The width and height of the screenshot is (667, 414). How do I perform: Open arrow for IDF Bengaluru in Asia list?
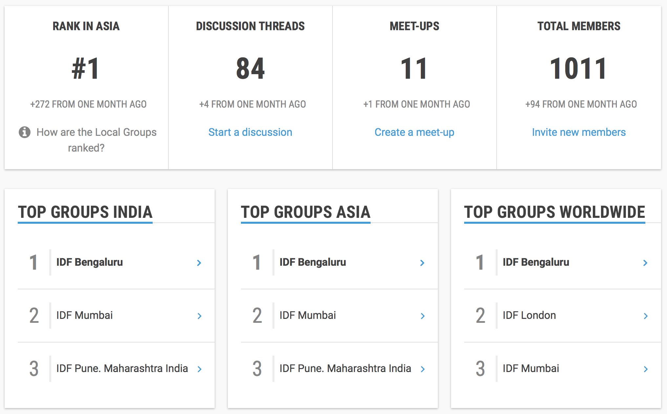[422, 263]
